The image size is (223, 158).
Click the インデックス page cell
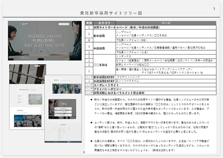click(x=166, y=57)
